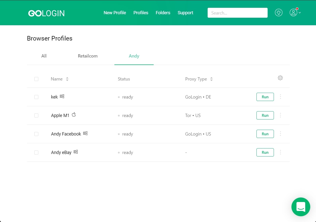This screenshot has height=222, width=316.
Task: Click the Windows icon next to Andy Facebook
Action: pyautogui.click(x=85, y=133)
